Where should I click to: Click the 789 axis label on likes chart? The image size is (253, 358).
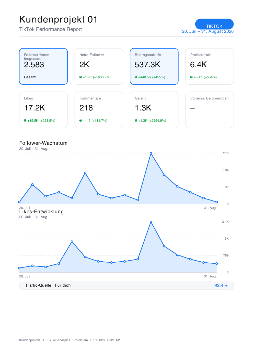click(x=226, y=256)
